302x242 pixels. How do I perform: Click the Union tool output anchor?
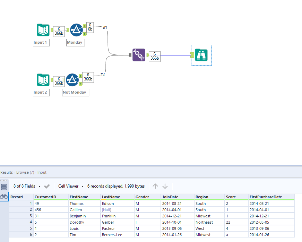[148, 55]
